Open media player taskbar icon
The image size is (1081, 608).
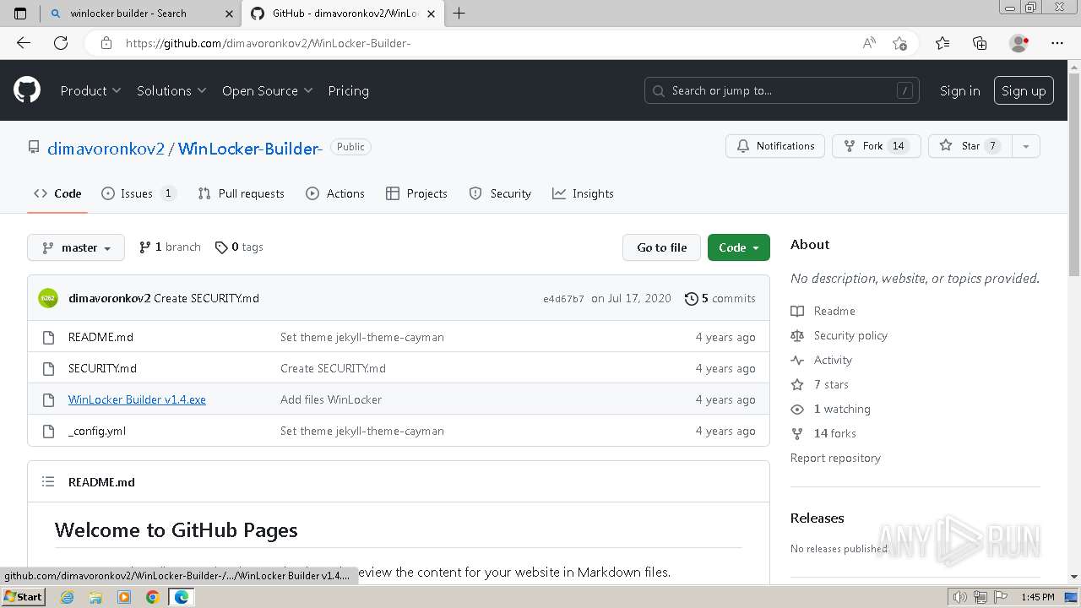(124, 597)
